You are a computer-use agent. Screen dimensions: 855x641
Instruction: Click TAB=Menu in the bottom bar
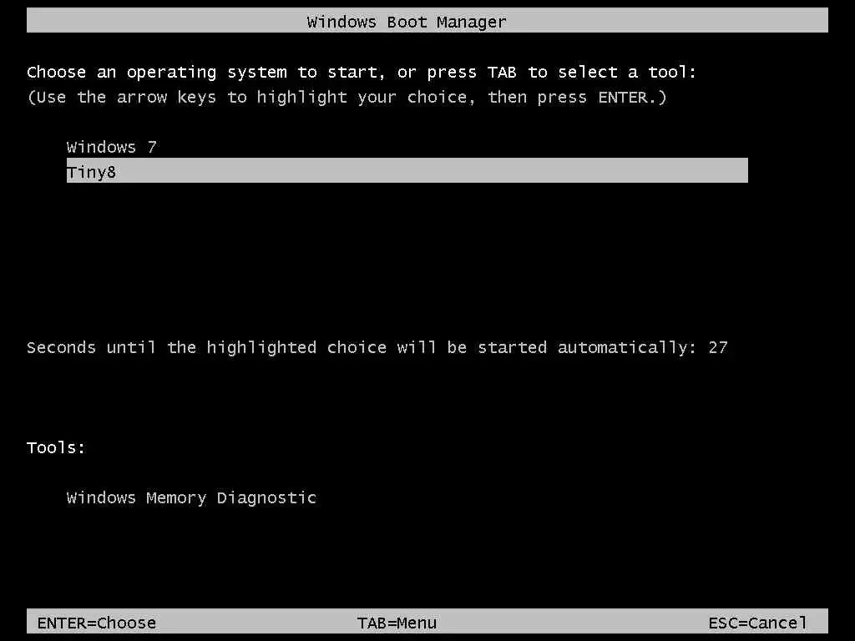pyautogui.click(x=397, y=623)
